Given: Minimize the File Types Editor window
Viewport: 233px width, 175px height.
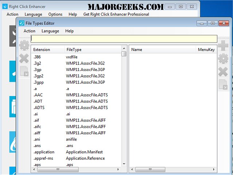Looking at the screenshot, I should [x=202, y=23].
